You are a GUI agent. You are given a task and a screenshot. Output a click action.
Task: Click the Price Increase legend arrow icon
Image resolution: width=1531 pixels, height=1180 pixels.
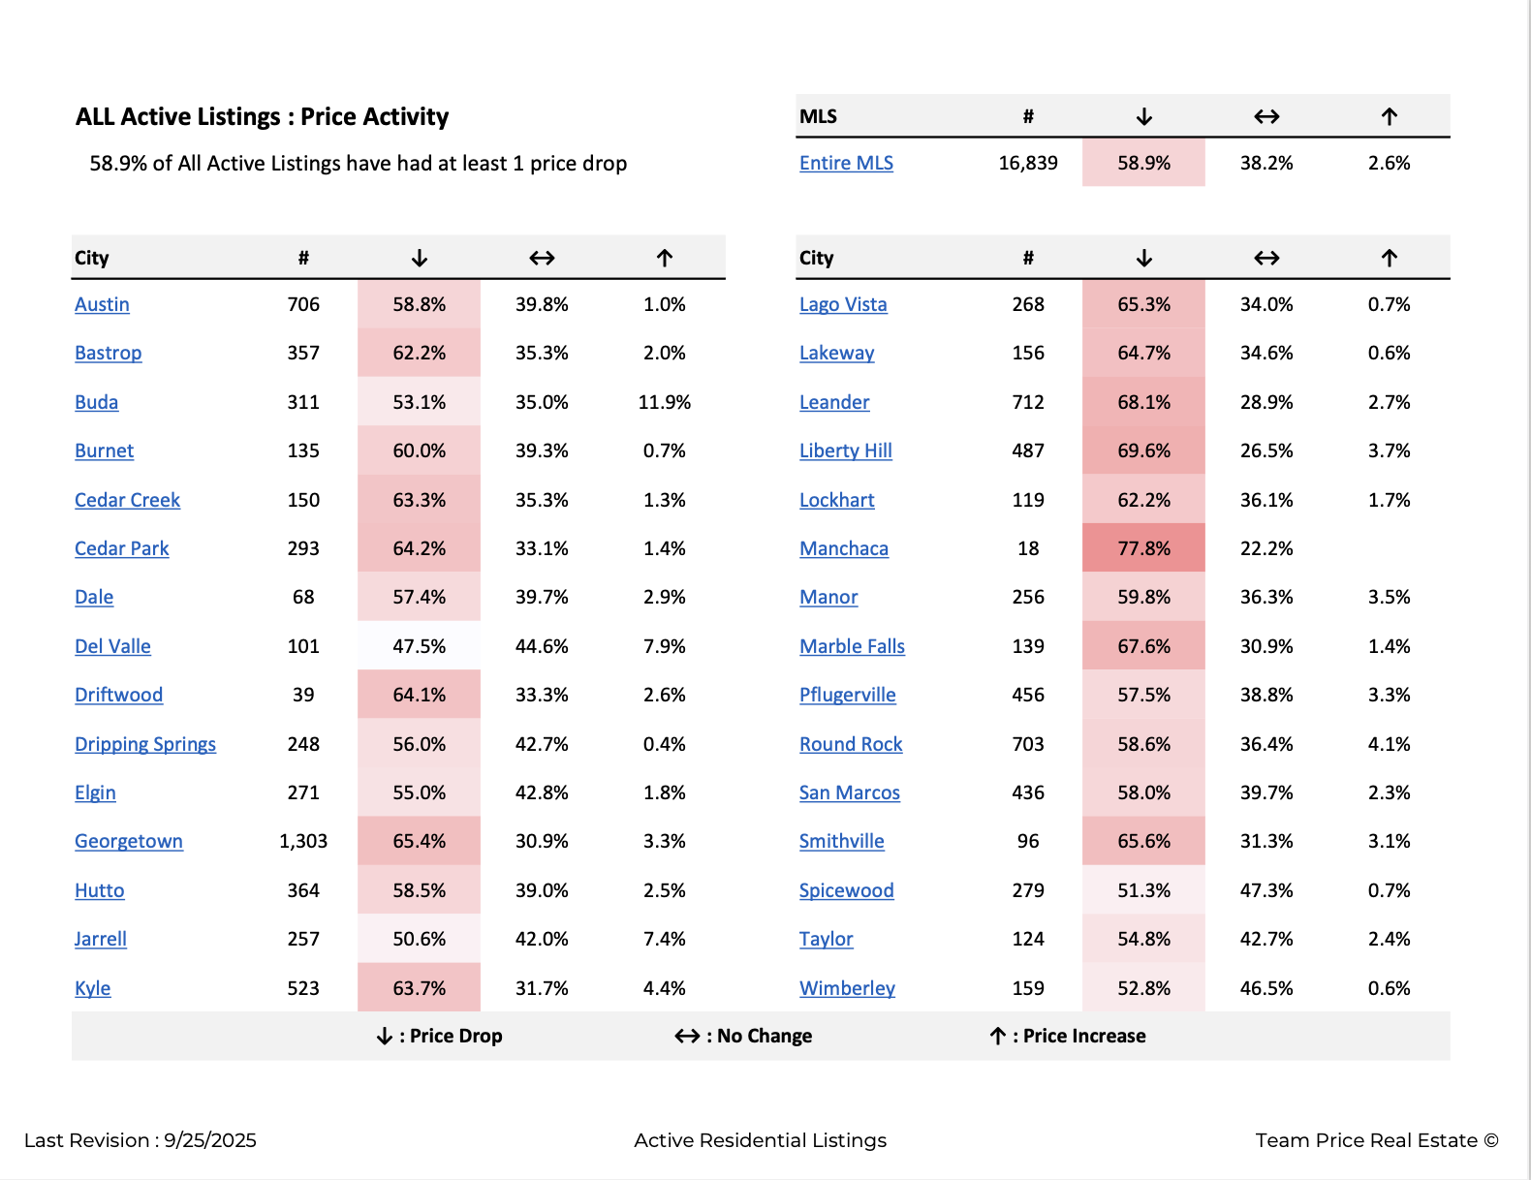(997, 1037)
